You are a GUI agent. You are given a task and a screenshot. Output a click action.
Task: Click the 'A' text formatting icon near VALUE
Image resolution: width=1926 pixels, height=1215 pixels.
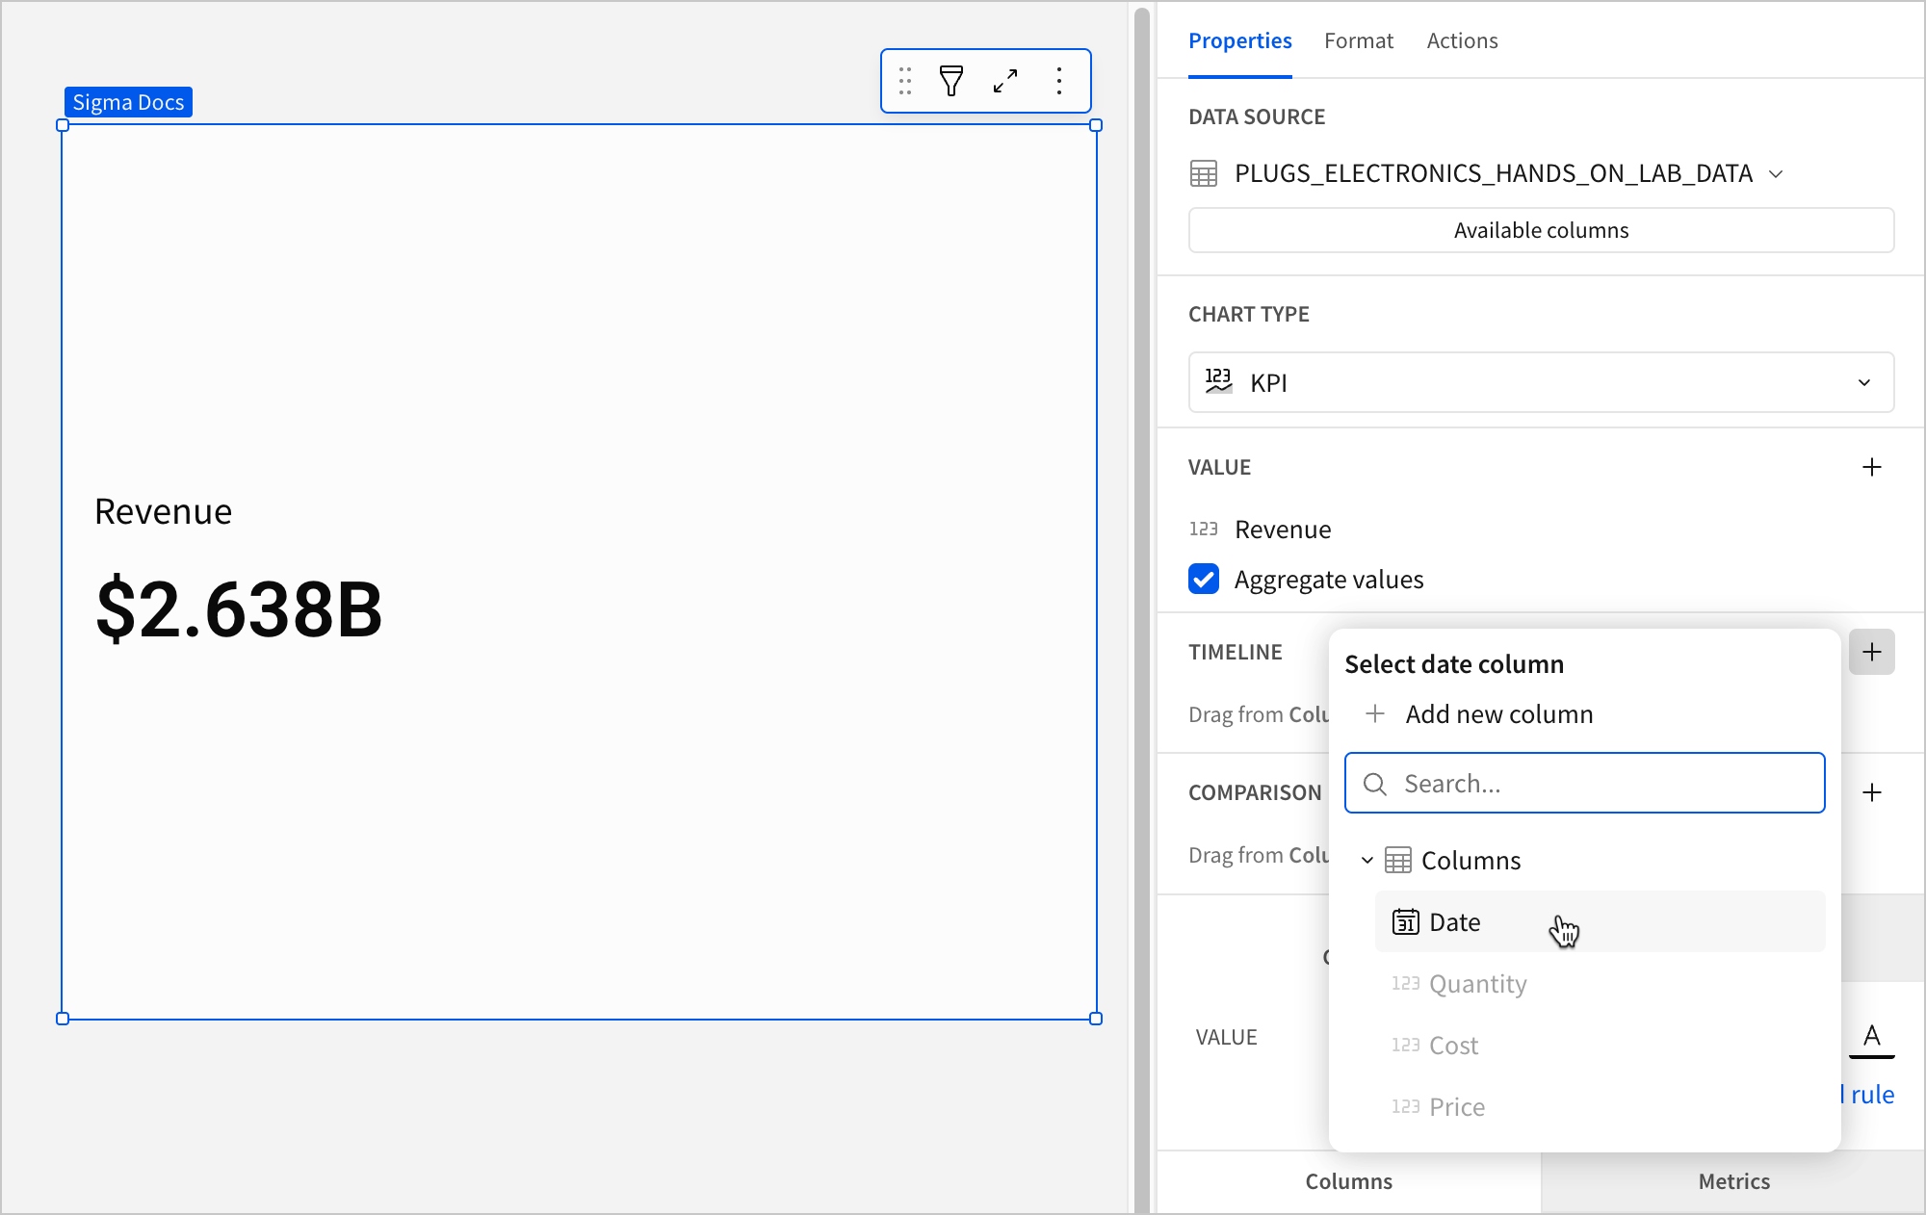(x=1872, y=1037)
